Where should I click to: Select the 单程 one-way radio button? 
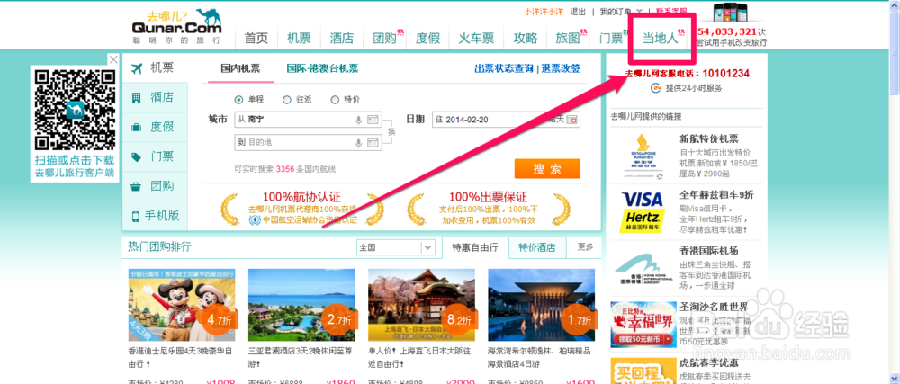tap(238, 100)
